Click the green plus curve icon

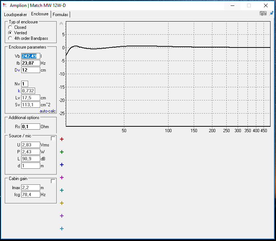click(62, 152)
